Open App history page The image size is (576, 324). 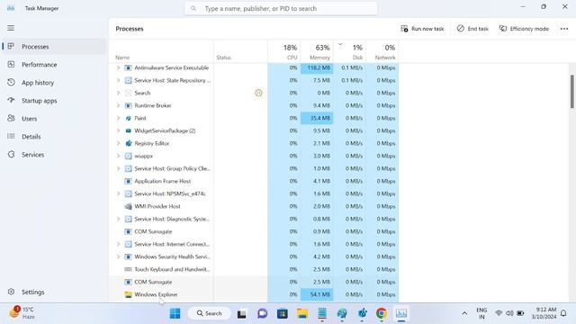54,83
